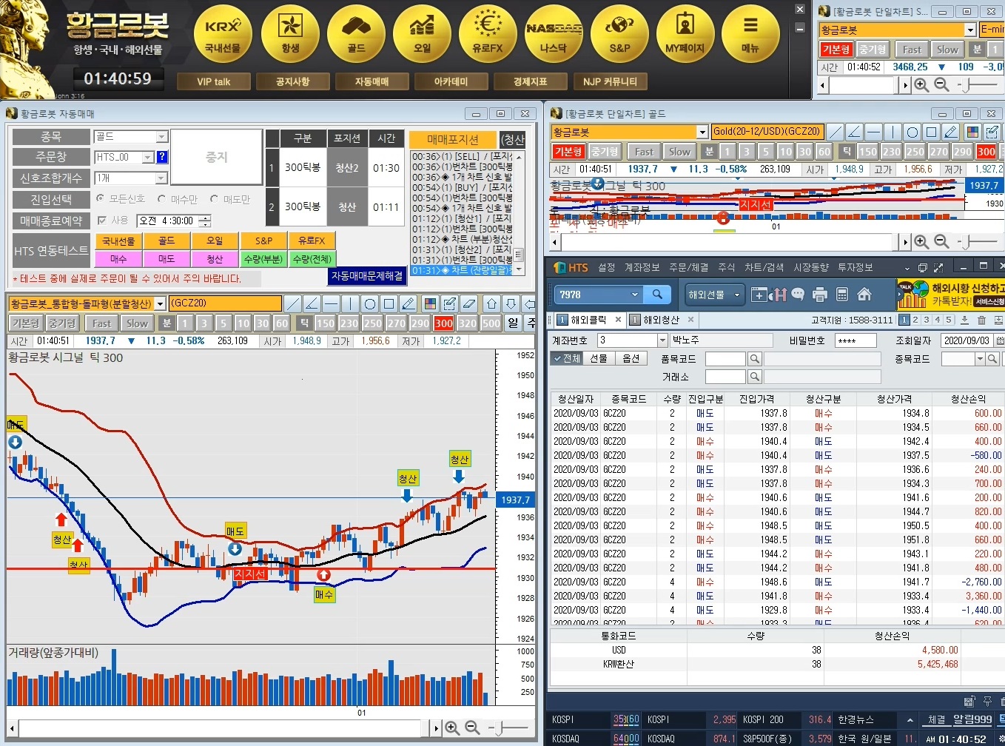
Task: Toggle the 전체 filter button
Action: point(567,358)
